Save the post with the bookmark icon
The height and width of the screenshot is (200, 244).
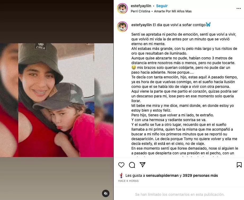pyautogui.click(x=239, y=165)
